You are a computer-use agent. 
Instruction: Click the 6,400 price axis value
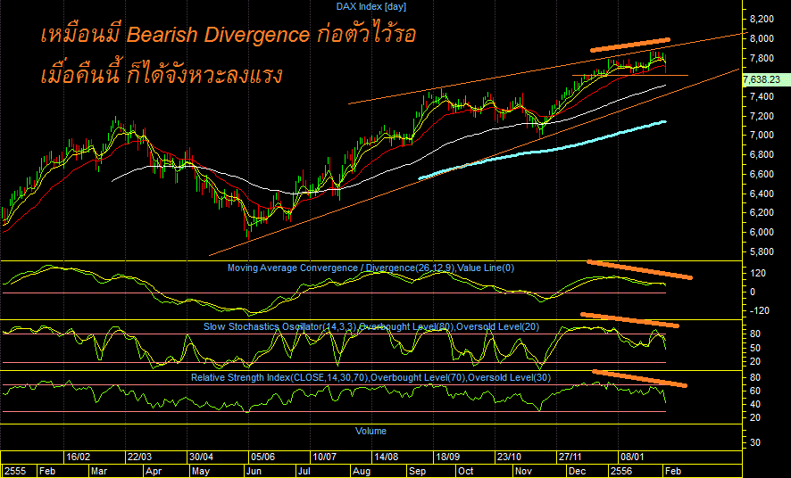(x=762, y=194)
